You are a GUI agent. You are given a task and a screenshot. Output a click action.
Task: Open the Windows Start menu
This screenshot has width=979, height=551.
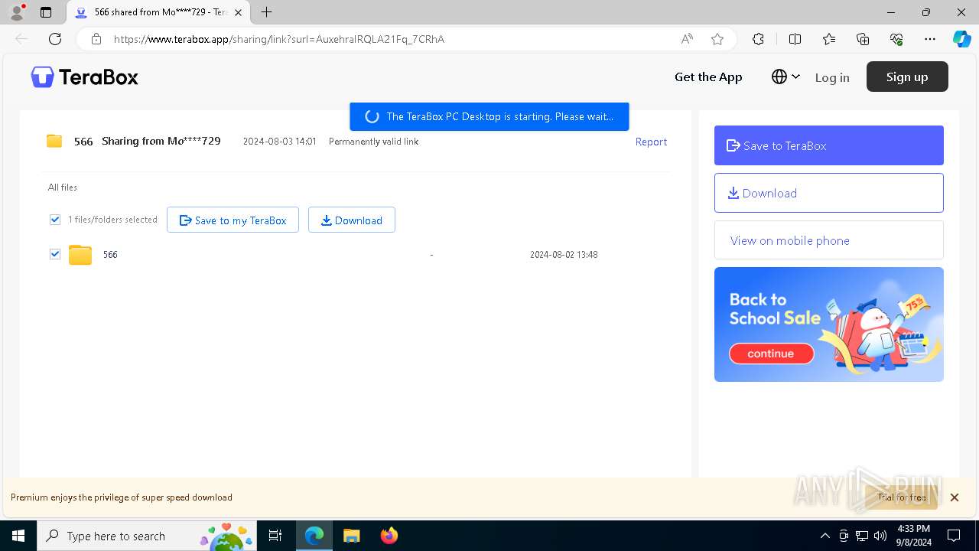[x=18, y=536]
